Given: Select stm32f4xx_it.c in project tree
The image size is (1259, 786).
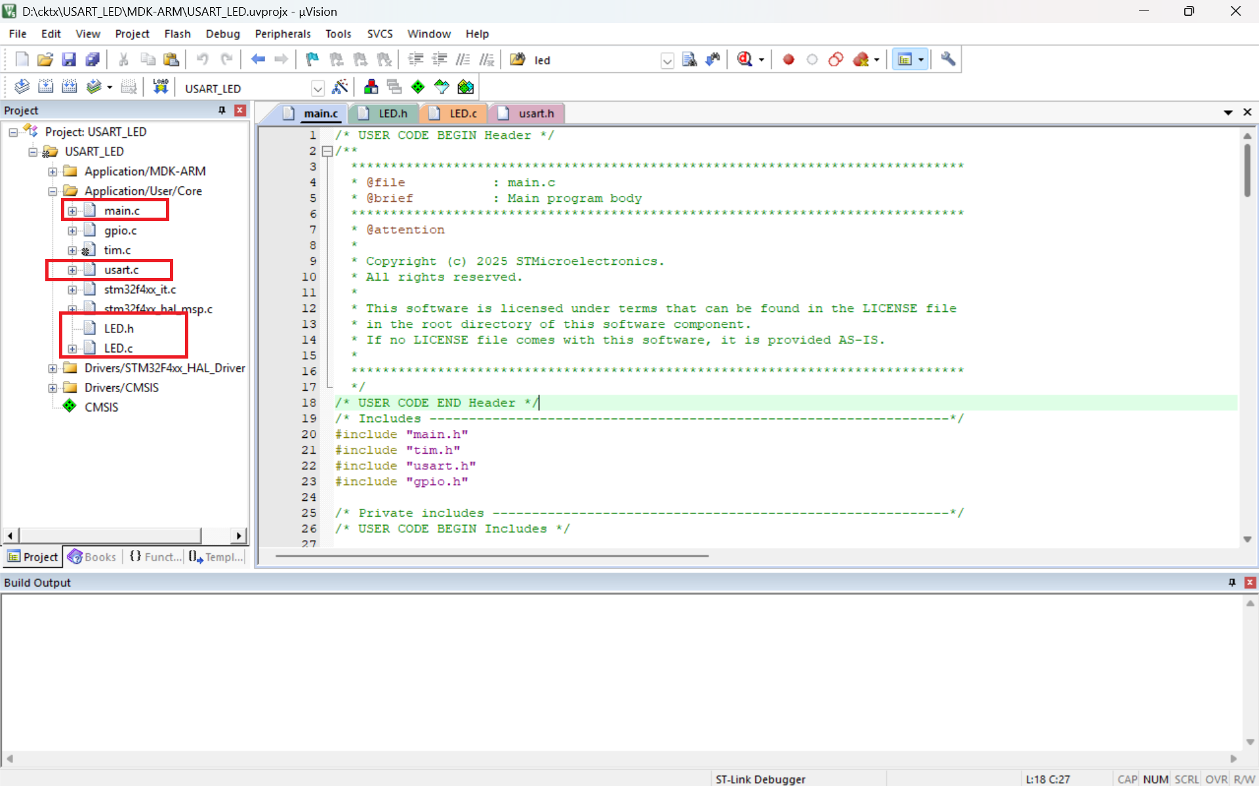Looking at the screenshot, I should click(x=140, y=289).
